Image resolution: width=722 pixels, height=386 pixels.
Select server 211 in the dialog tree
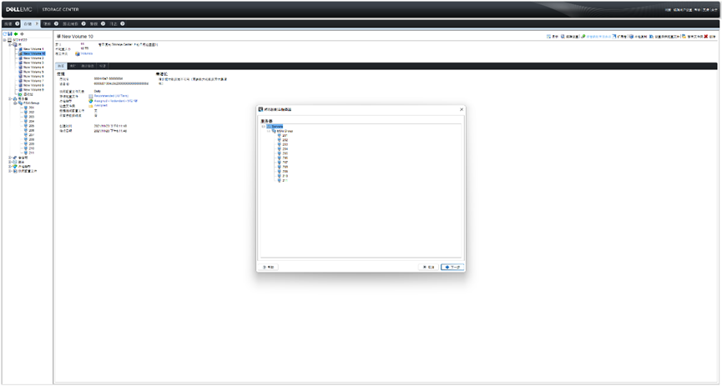(x=285, y=180)
